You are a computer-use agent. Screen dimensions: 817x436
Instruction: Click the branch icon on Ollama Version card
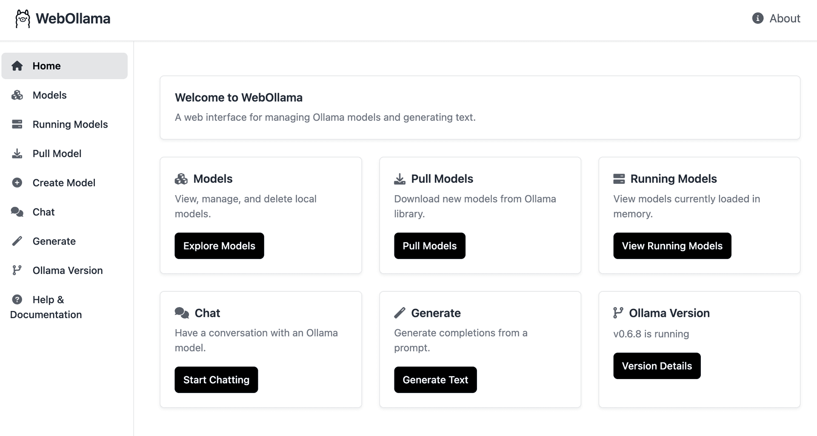coord(618,313)
